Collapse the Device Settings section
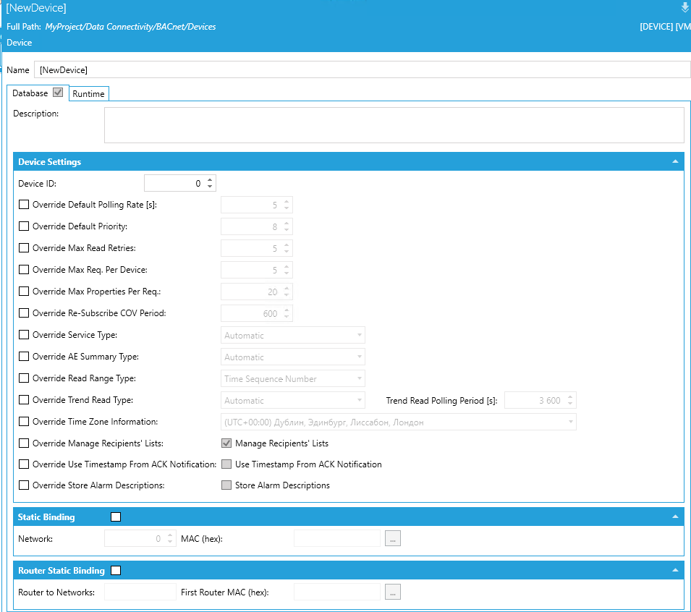 point(674,162)
